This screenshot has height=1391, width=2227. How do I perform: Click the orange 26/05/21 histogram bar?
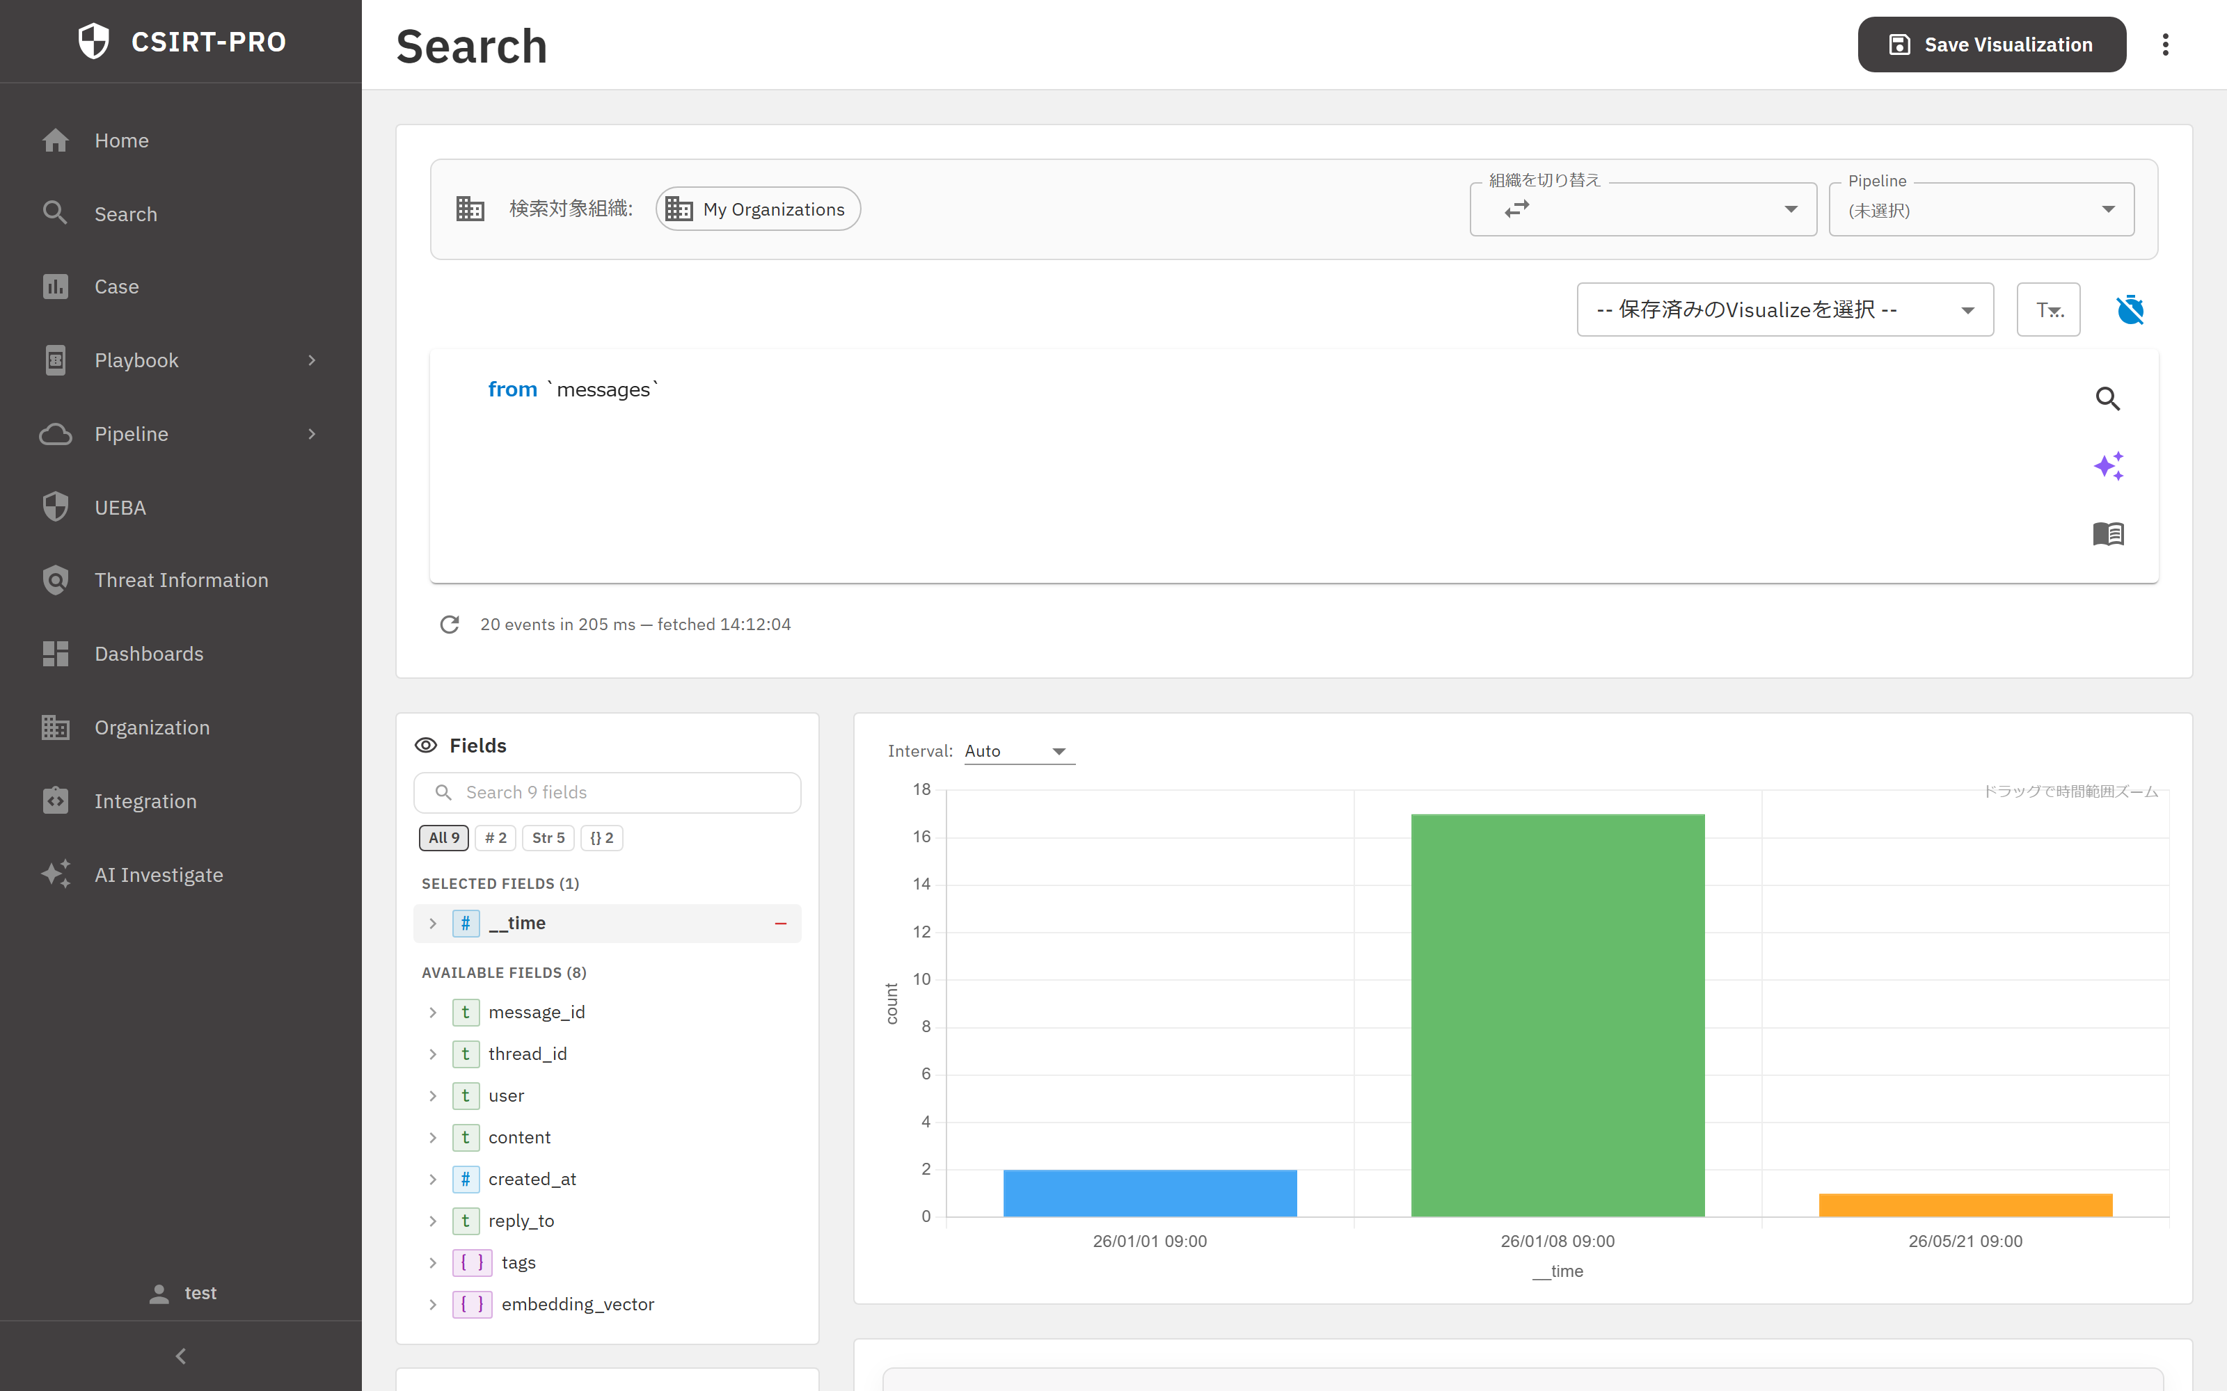tap(1965, 1205)
